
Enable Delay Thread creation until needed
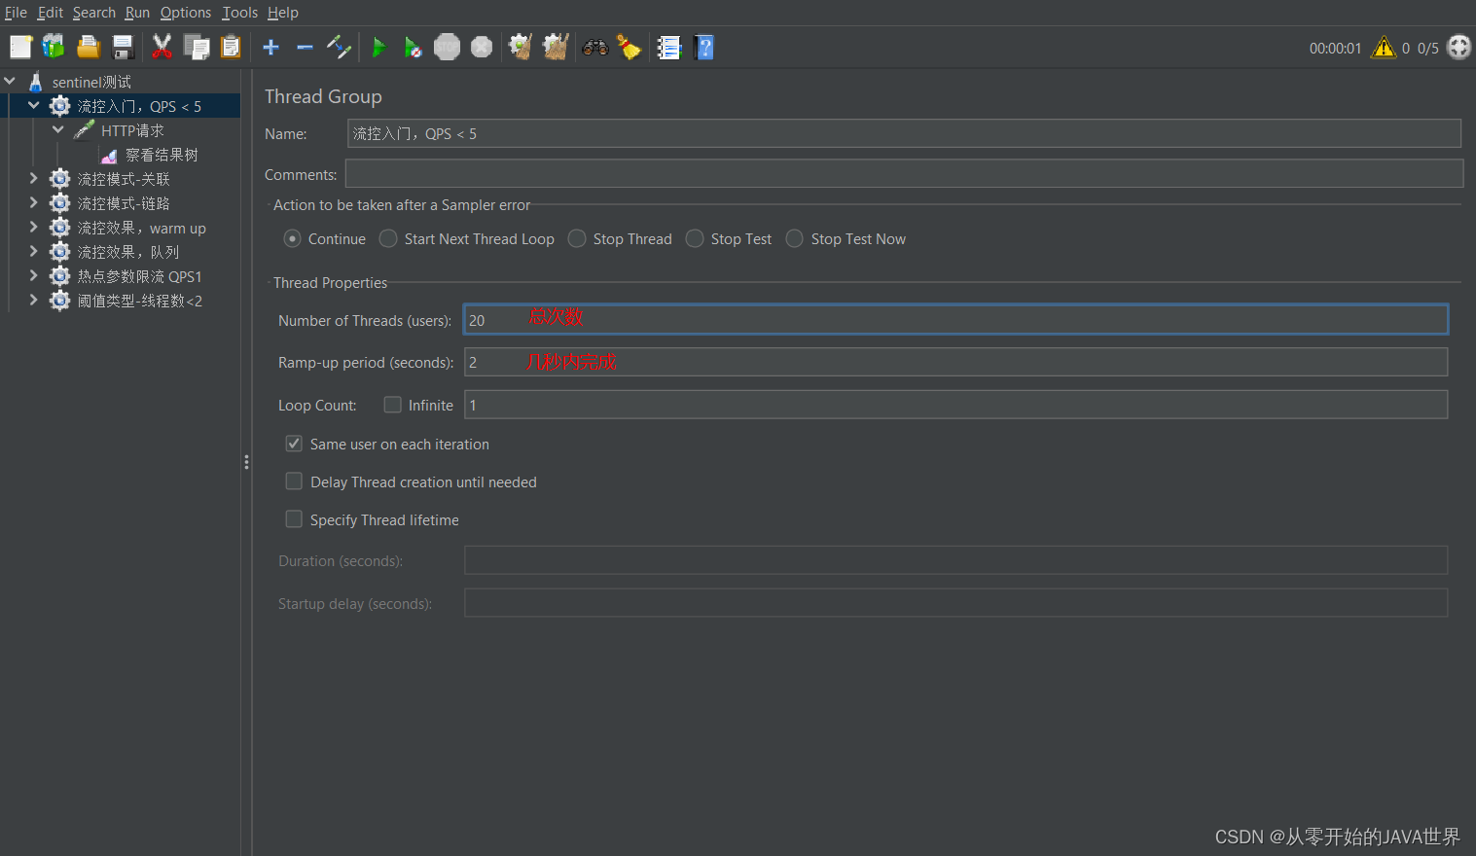(294, 481)
